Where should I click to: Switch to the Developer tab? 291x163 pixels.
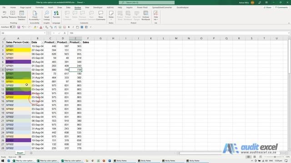pyautogui.click(x=98, y=7)
